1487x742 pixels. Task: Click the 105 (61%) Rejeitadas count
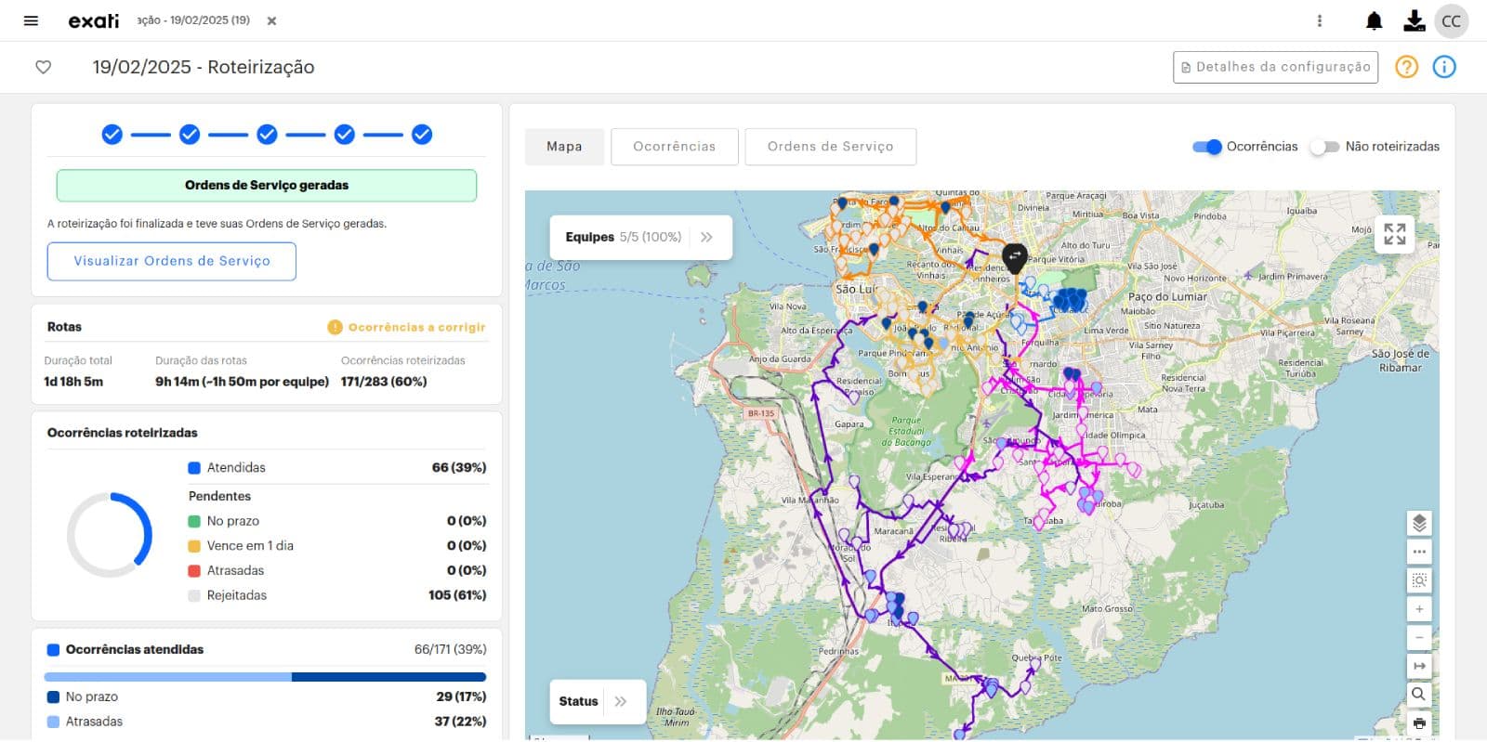pyautogui.click(x=457, y=595)
